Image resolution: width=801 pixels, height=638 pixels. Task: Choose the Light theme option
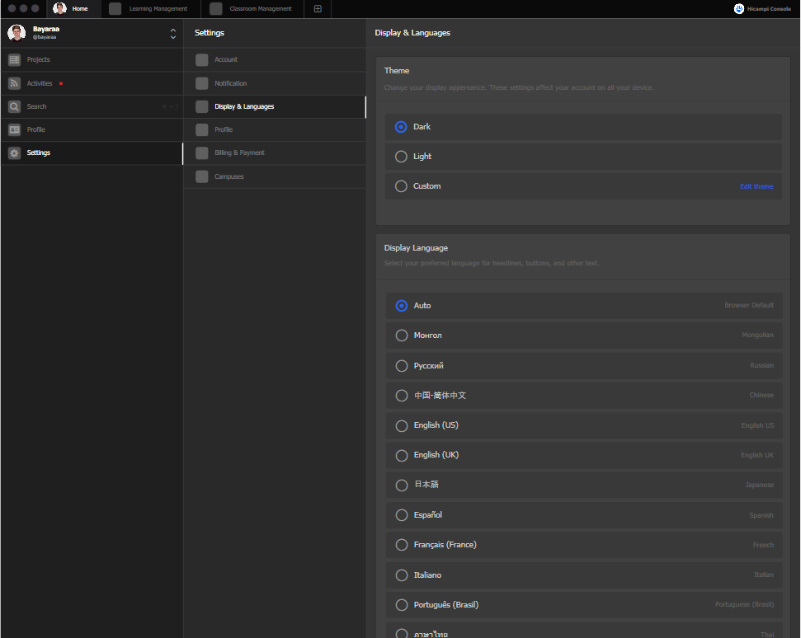401,156
